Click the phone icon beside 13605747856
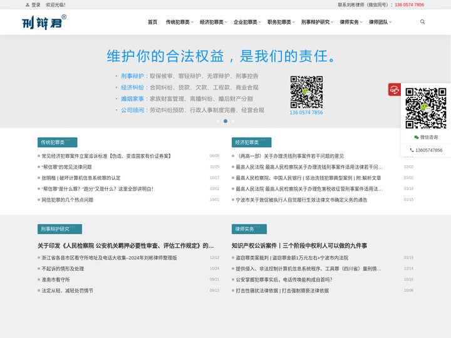The image size is (451, 338). click(412, 150)
